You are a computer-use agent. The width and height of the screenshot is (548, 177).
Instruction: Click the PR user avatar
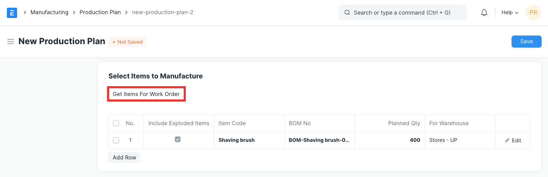click(533, 13)
